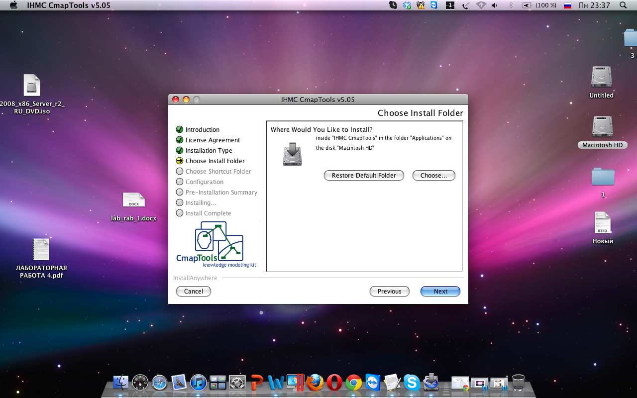Click the Choose... folder button
Viewport: 637px width, 398px height.
pyautogui.click(x=433, y=176)
